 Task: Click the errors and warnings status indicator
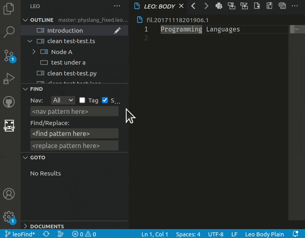coord(84,234)
